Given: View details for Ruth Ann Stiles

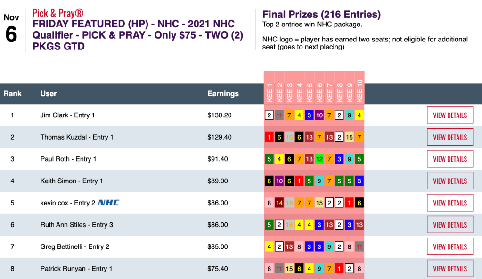Looking at the screenshot, I should tap(449, 225).
